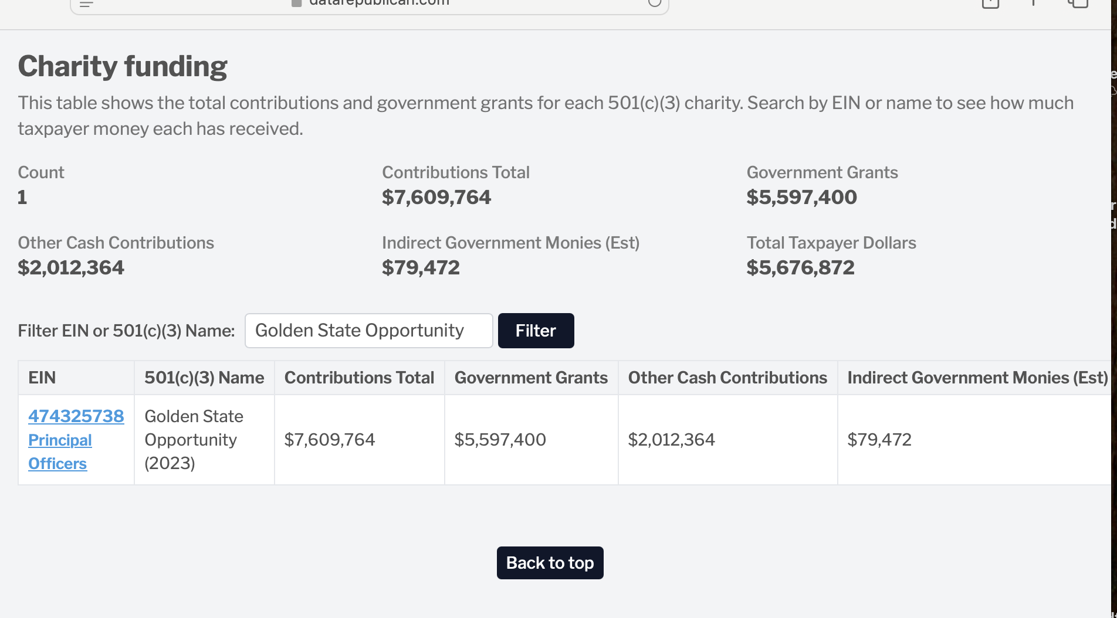Open the EIN 474325738 link
This screenshot has width=1117, height=618.
pyautogui.click(x=76, y=416)
